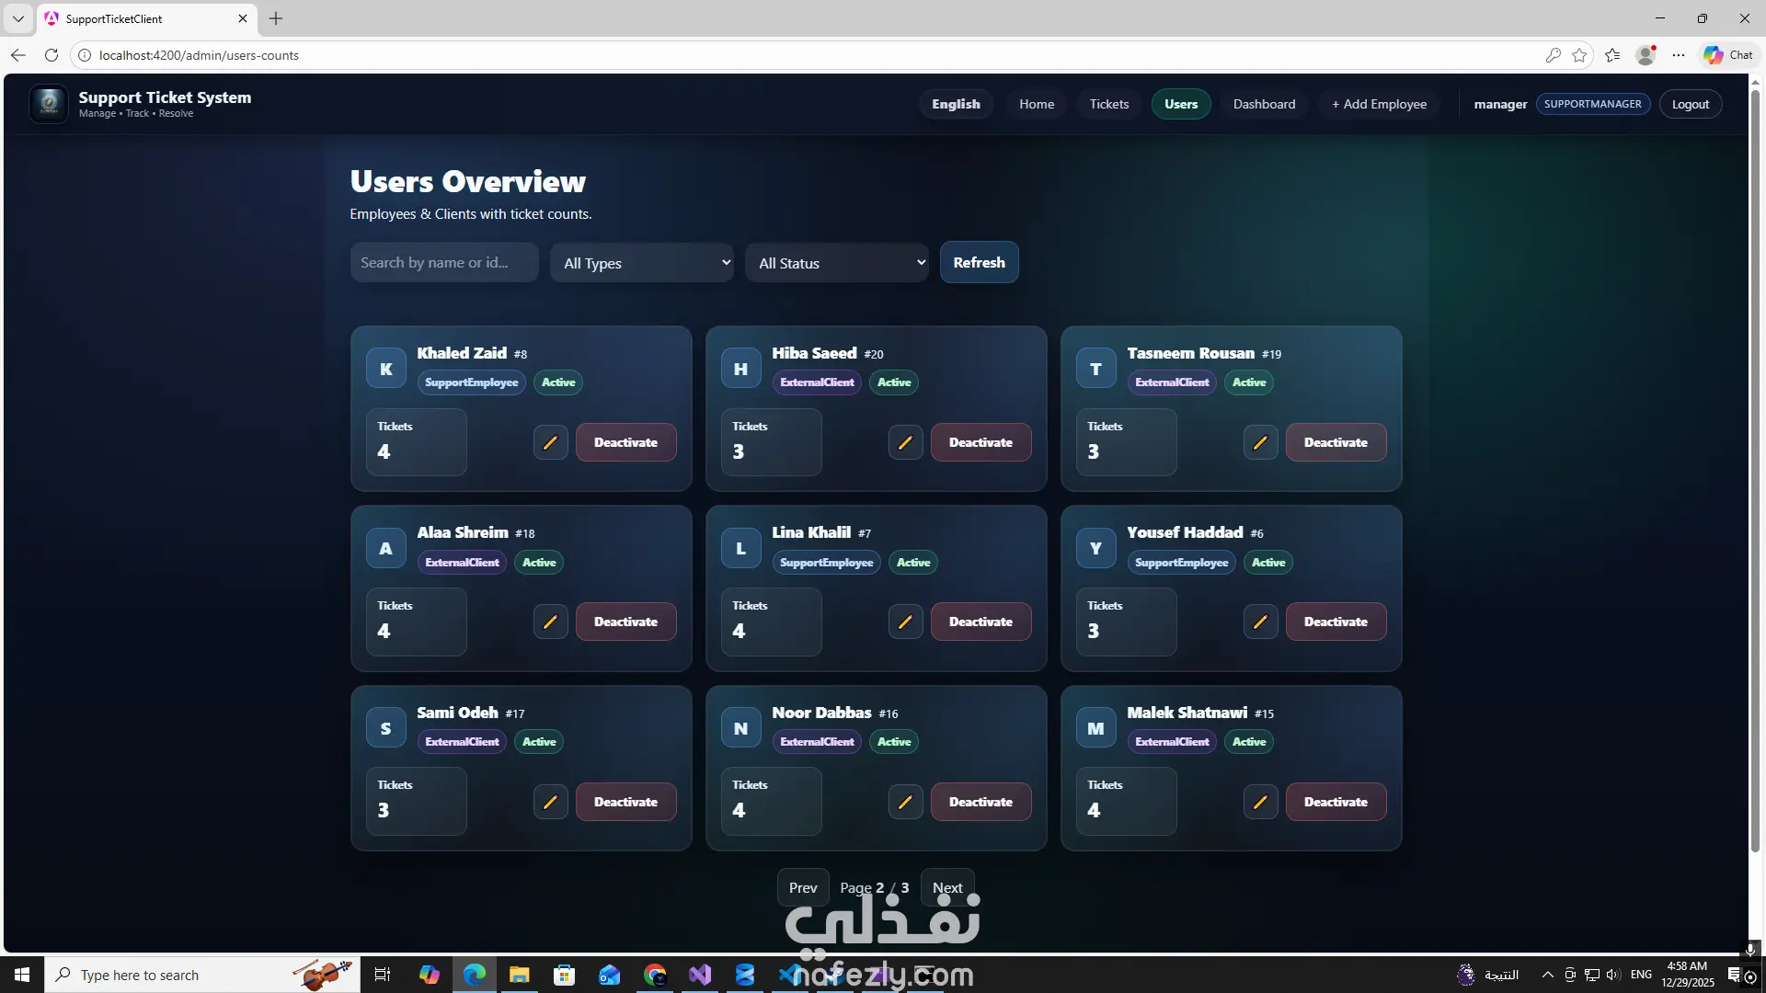Go to the Tickets nav item
The height and width of the screenshot is (993, 1766).
tap(1108, 104)
